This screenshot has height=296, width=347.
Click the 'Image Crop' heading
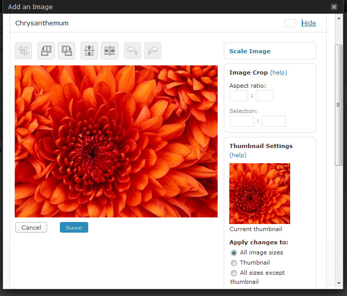[249, 72]
